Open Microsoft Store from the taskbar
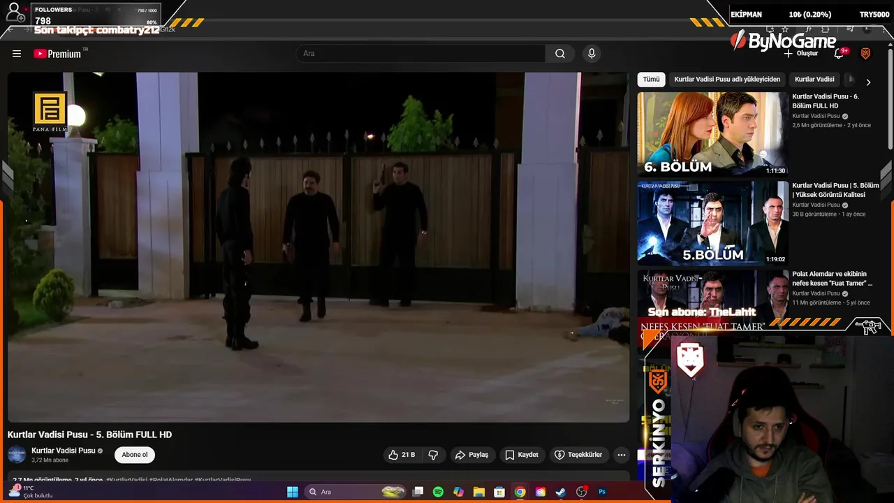This screenshot has width=894, height=503. pos(499,492)
